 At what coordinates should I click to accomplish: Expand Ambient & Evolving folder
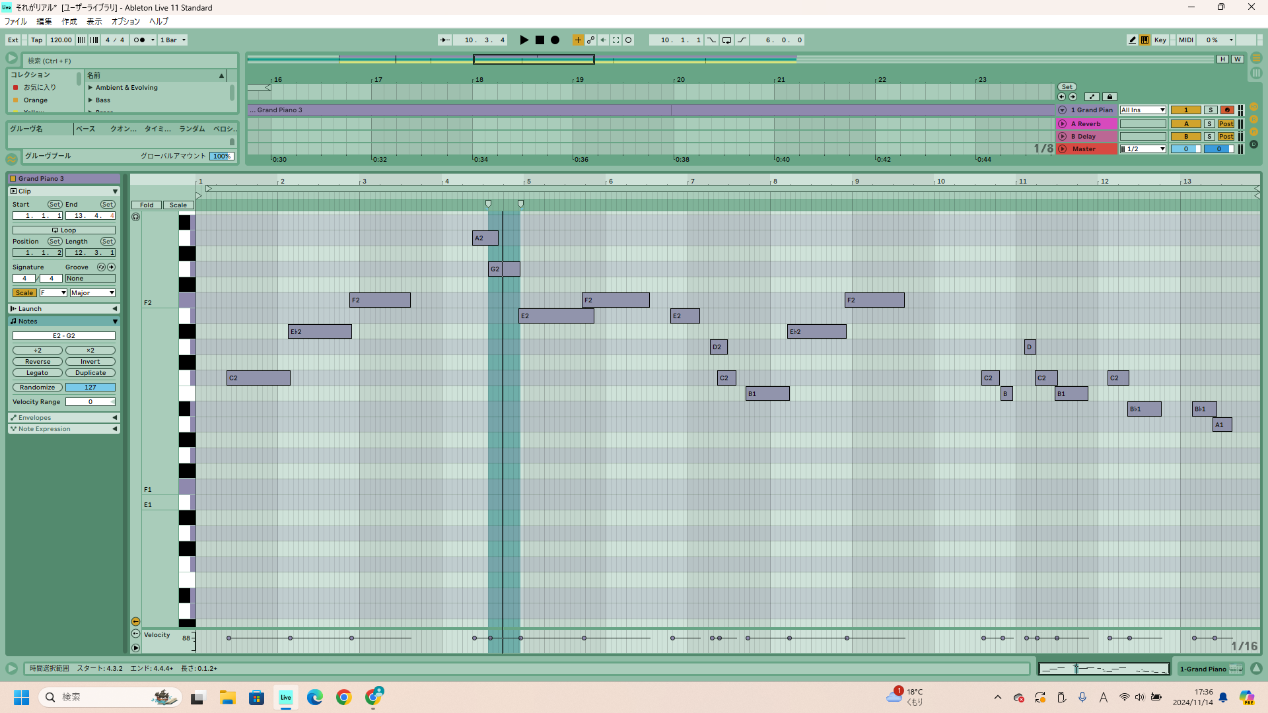pyautogui.click(x=90, y=88)
